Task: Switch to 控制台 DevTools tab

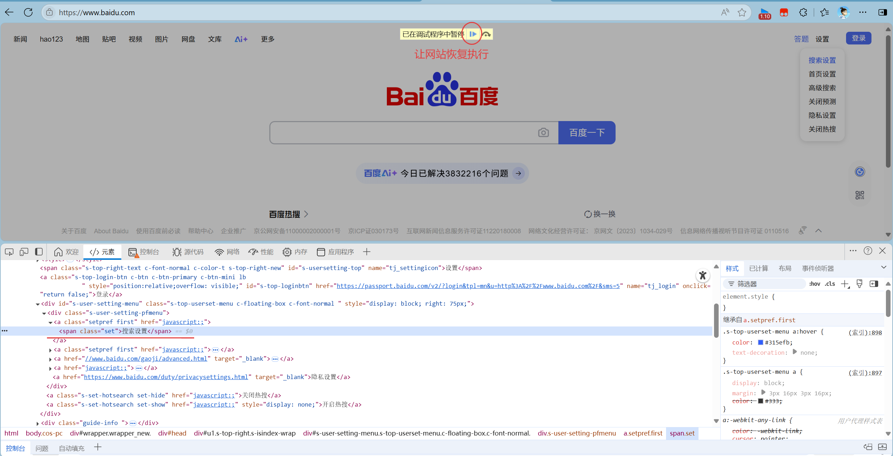Action: pos(144,252)
